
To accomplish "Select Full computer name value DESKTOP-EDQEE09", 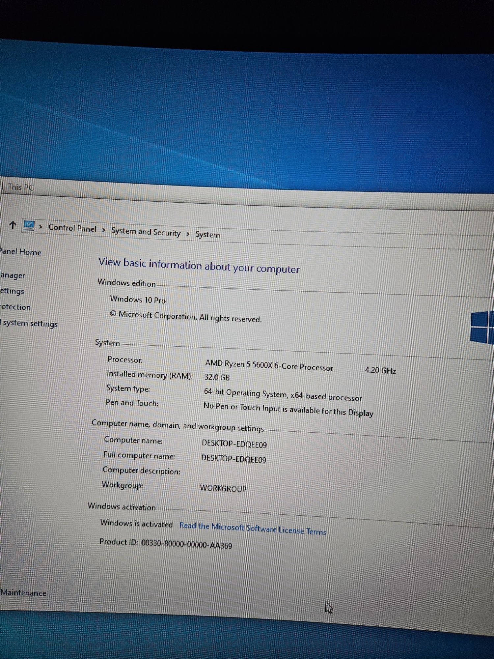I will [234, 459].
